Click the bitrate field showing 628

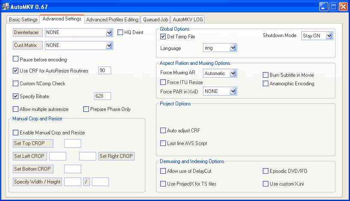(103, 96)
